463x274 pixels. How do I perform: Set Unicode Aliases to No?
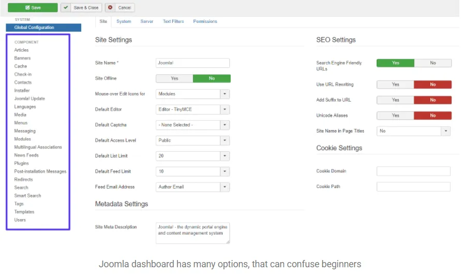click(433, 116)
